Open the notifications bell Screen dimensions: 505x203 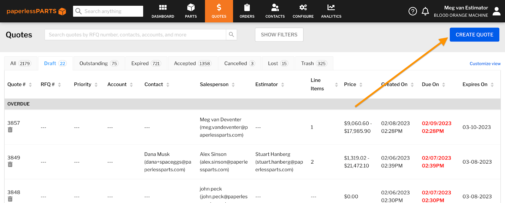click(425, 11)
